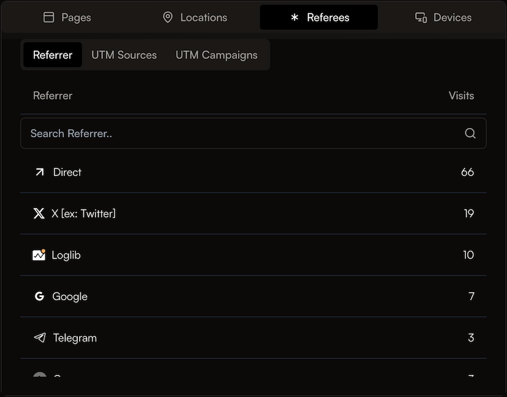Switch to UTM Sources sub-tab
The width and height of the screenshot is (507, 397).
(124, 55)
